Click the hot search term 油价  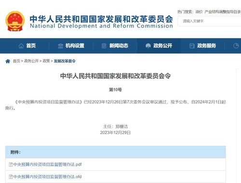[x=199, y=12]
